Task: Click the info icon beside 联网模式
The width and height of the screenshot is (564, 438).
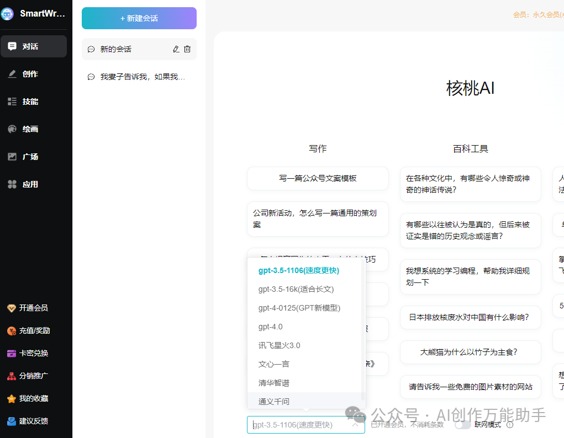Action: 510,425
